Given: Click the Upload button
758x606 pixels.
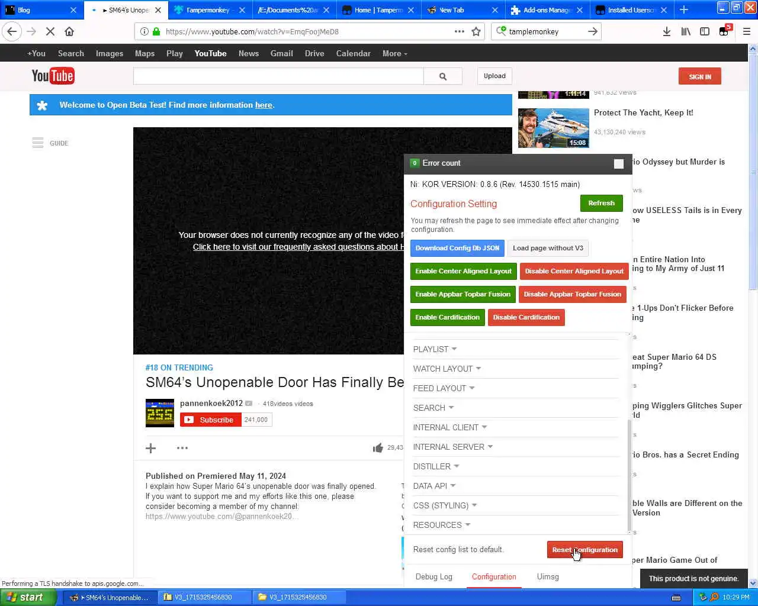Looking at the screenshot, I should tap(494, 76).
